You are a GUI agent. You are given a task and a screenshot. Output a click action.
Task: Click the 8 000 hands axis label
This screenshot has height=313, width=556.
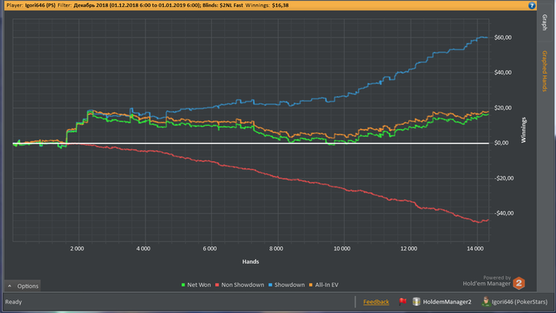tap(276, 249)
